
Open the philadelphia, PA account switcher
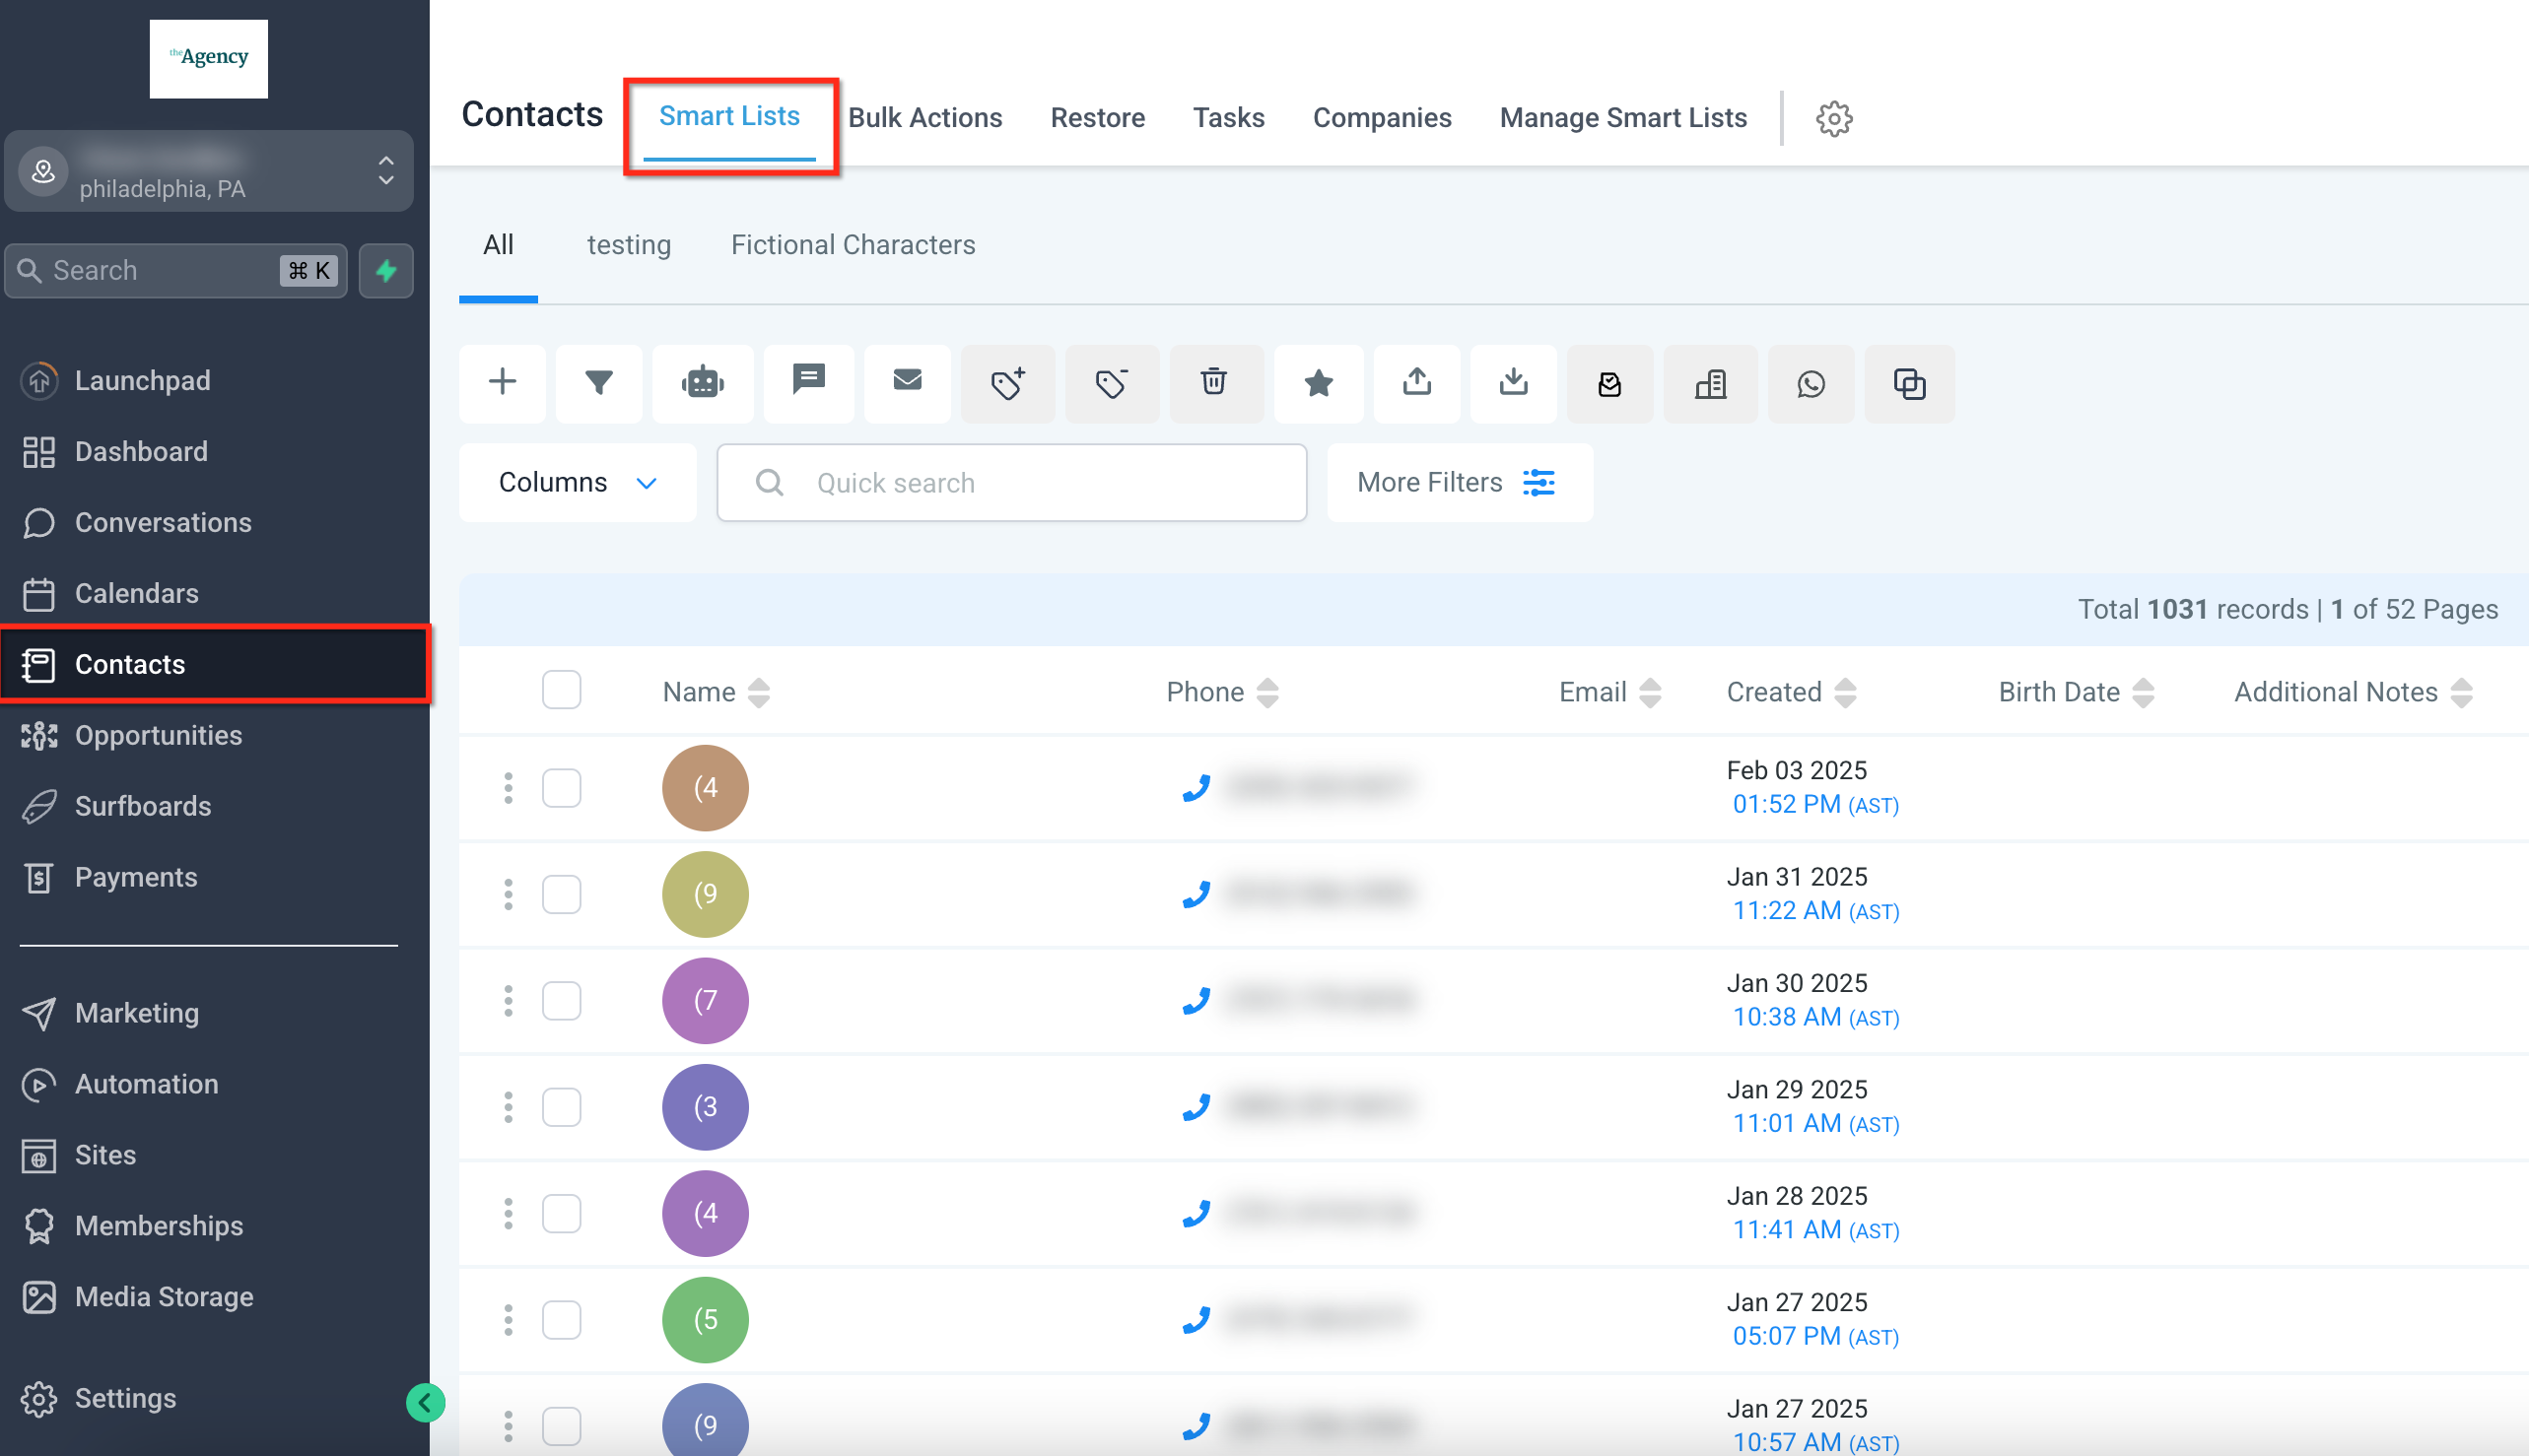(x=209, y=172)
